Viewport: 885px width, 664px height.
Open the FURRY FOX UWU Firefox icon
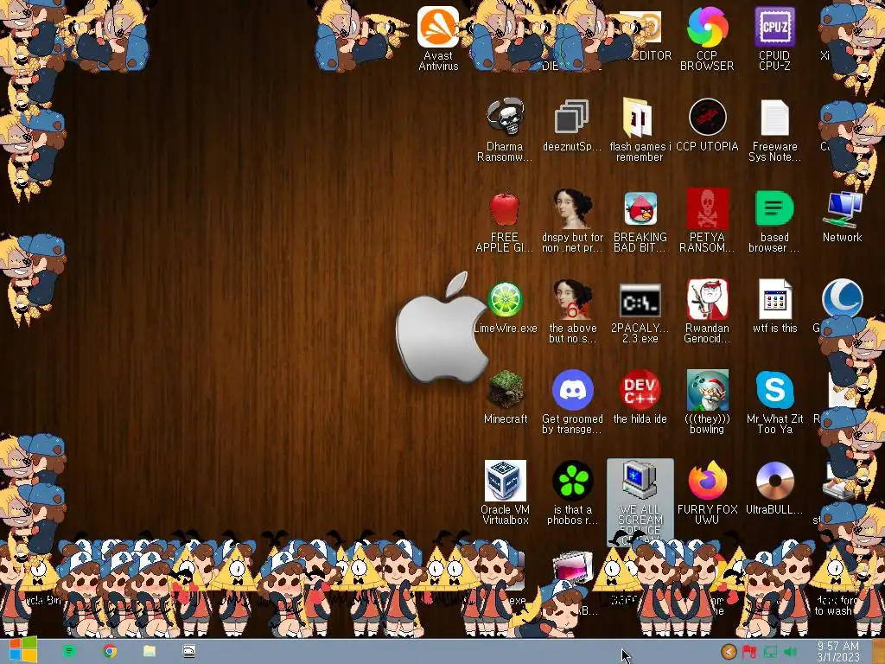pyautogui.click(x=707, y=493)
